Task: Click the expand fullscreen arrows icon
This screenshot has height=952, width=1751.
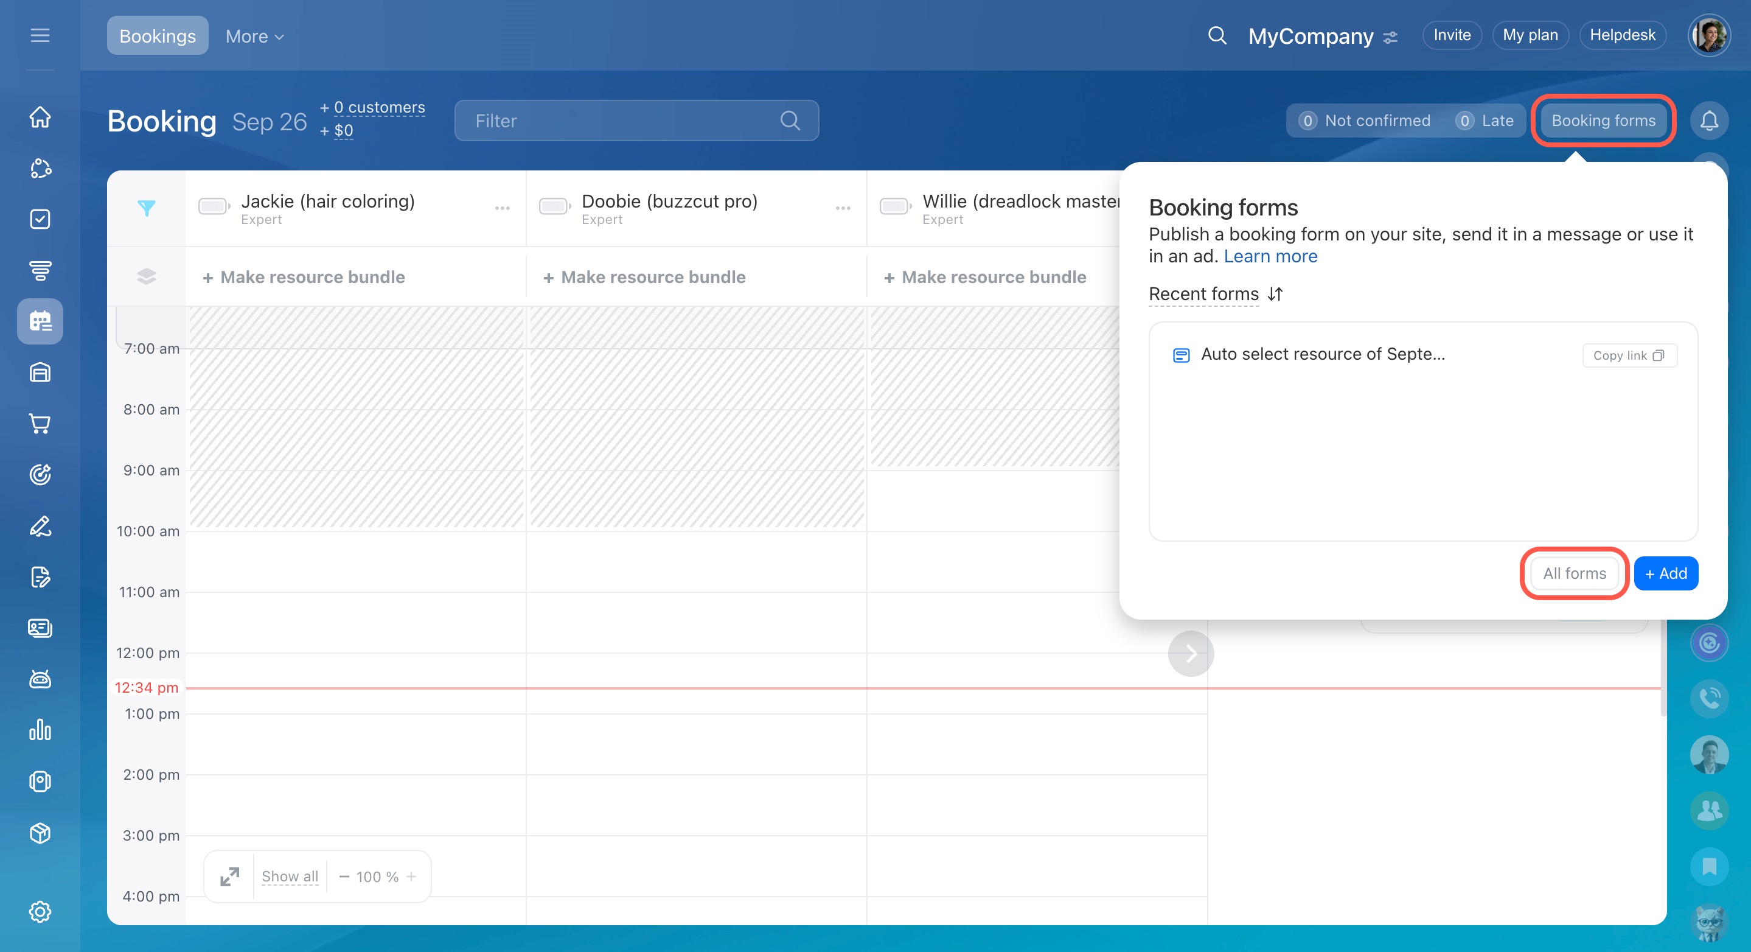Action: [230, 877]
